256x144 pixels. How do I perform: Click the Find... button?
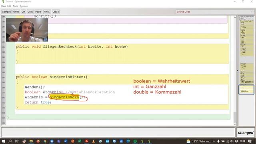(x=47, y=12)
